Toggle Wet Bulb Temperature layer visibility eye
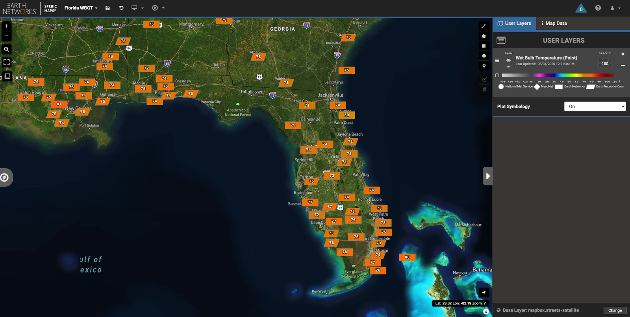This screenshot has height=317, width=630. pos(508,60)
